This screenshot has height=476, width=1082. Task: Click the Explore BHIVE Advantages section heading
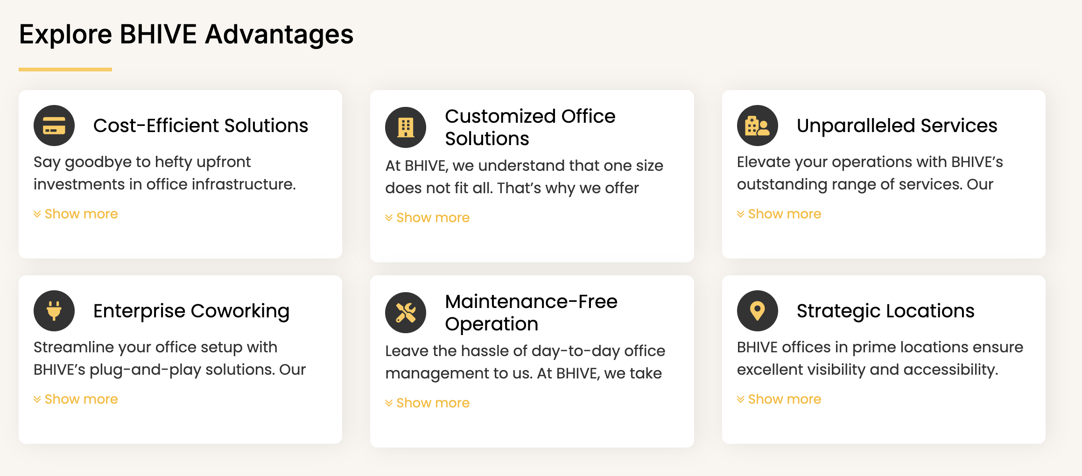186,35
